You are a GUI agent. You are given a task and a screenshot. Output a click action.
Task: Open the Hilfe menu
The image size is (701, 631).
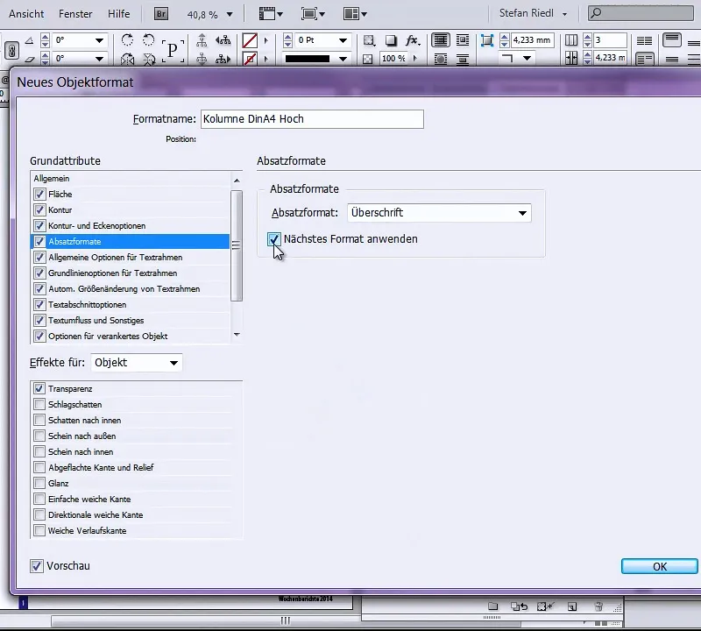point(118,14)
